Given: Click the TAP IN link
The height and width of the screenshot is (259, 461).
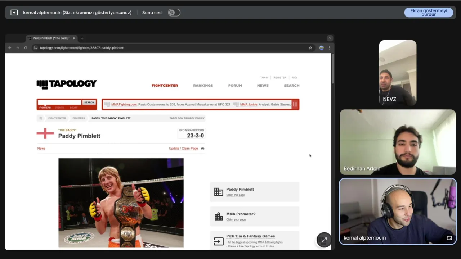Looking at the screenshot, I should [x=264, y=78].
